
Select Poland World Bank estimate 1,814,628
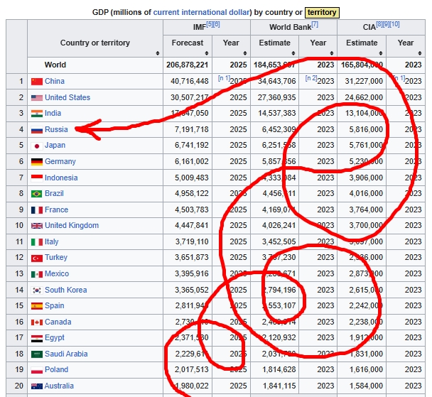tap(279, 369)
